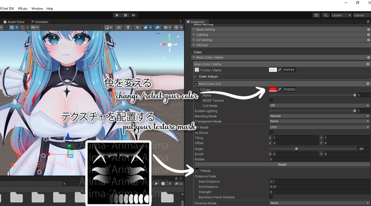Click the Start Distance value field
This screenshot has height=206, width=371.
pos(320,182)
